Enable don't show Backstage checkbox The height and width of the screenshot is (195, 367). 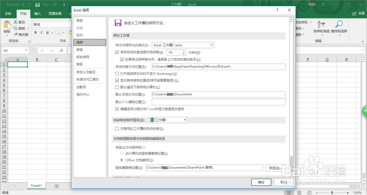[x=117, y=74]
